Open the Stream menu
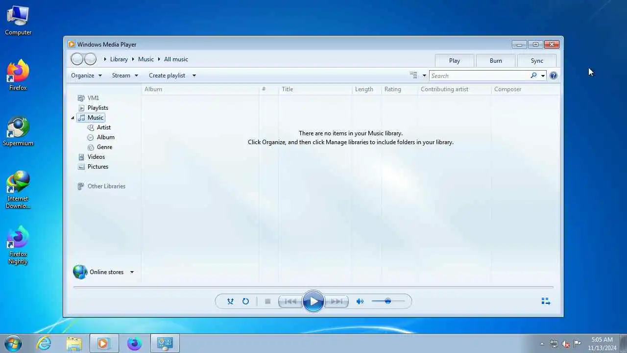Screen dimensions: 627x353 125,76
